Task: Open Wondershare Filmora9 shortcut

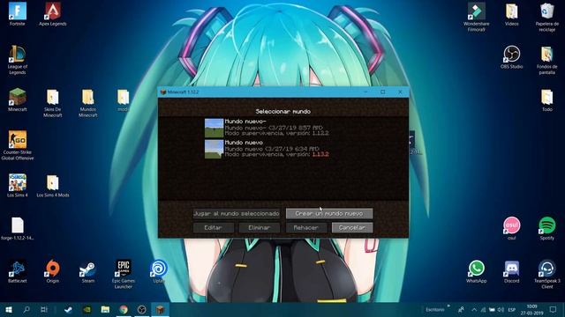Action: [477, 17]
